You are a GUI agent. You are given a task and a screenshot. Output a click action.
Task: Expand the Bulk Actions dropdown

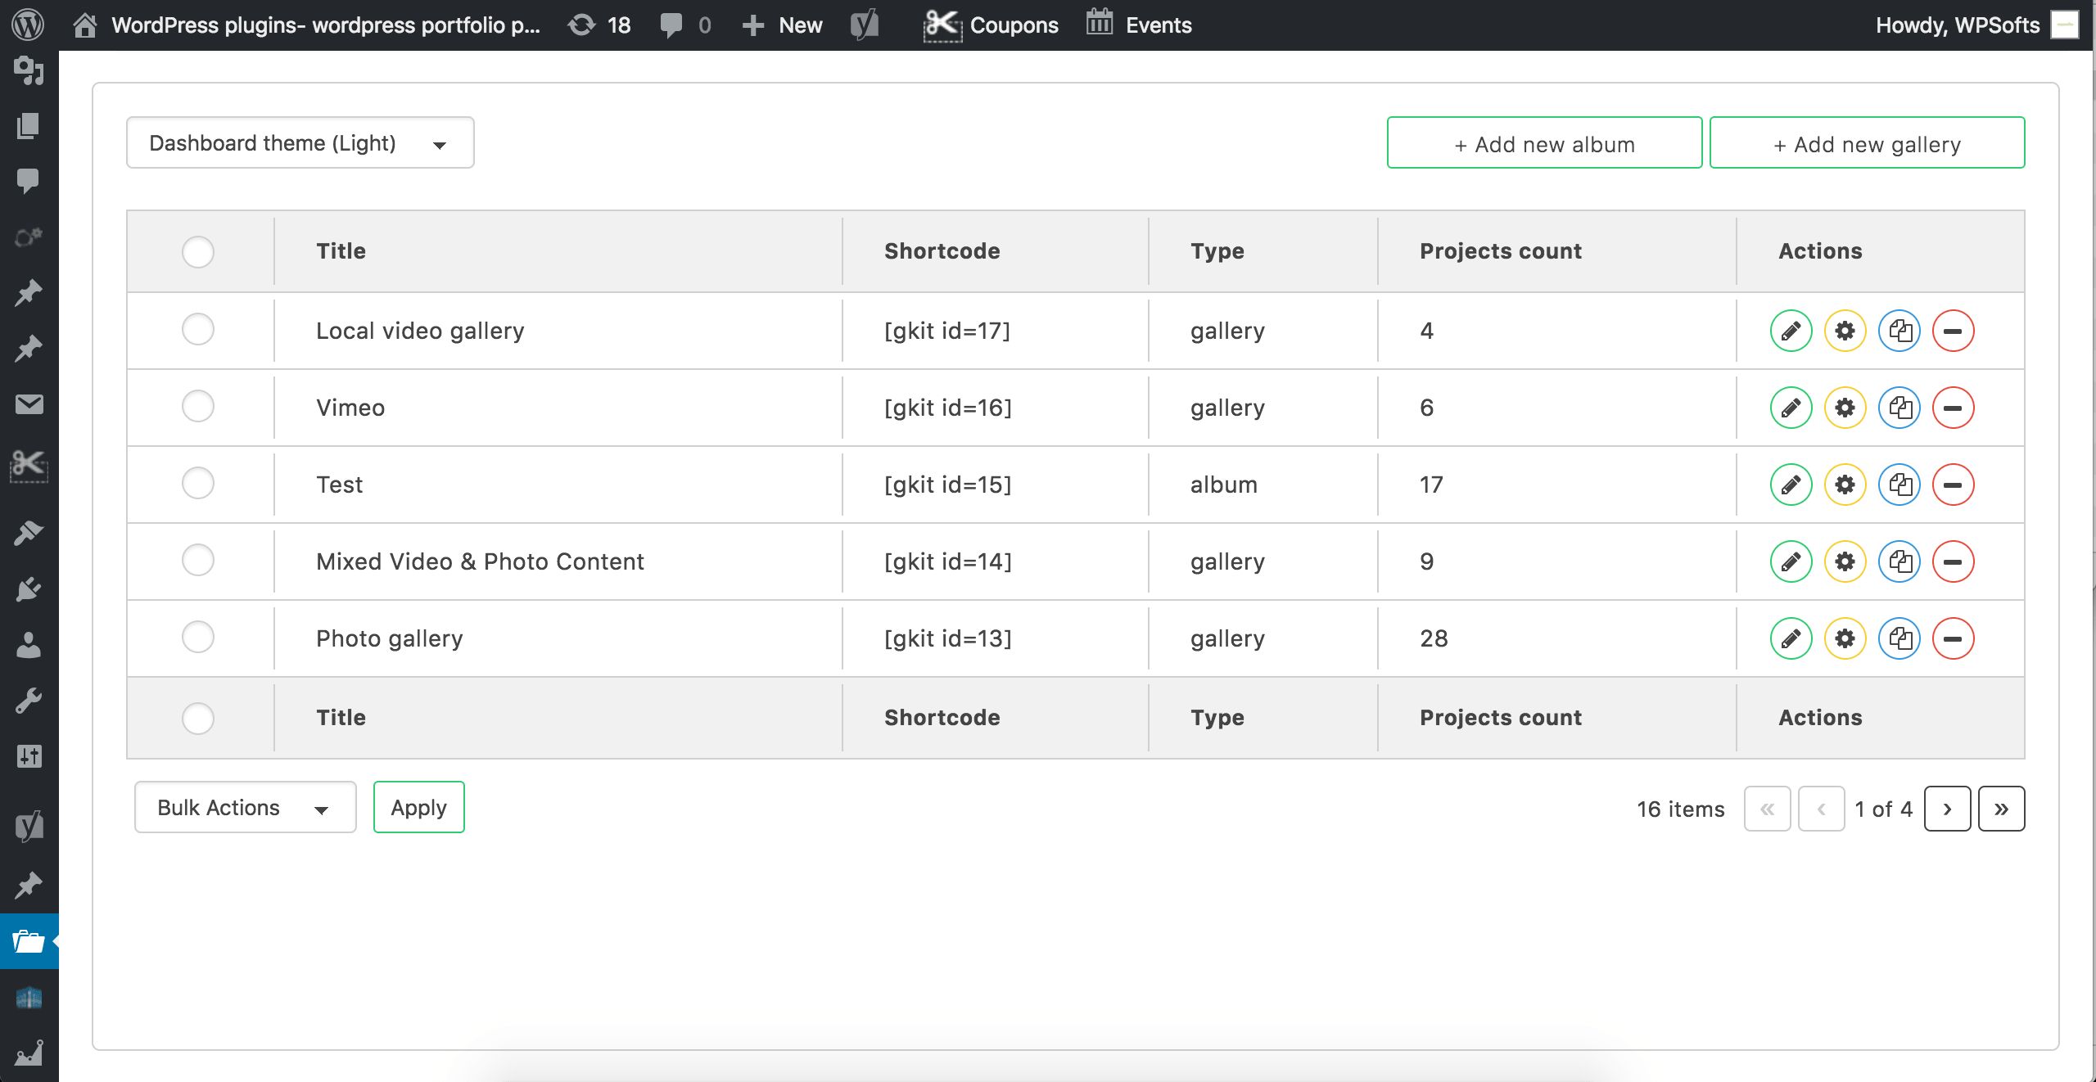coord(245,807)
